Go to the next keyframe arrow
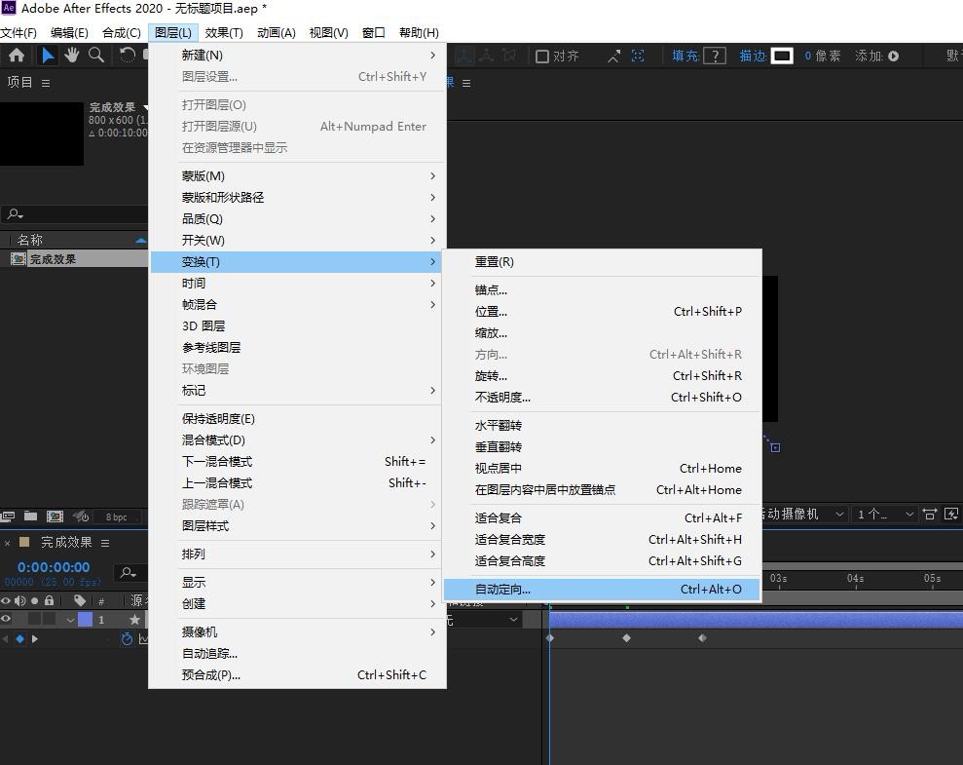The image size is (963, 765). (34, 639)
